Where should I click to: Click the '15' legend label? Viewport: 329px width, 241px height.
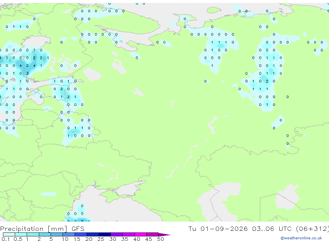coord(77,239)
